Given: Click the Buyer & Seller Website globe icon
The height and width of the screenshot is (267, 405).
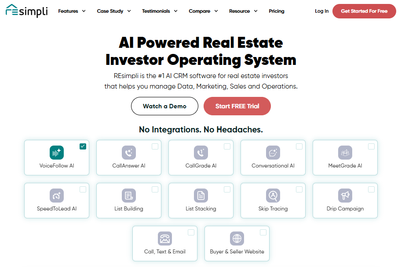Looking at the screenshot, I should coord(237,239).
